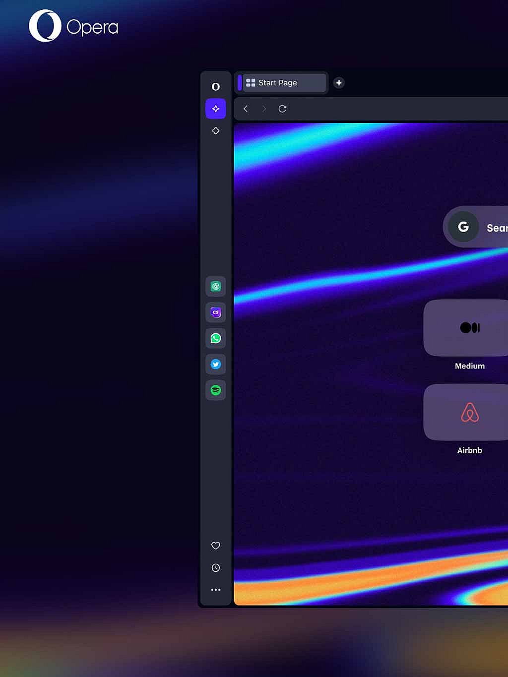Click the Opera logo in the sidebar

click(216, 86)
